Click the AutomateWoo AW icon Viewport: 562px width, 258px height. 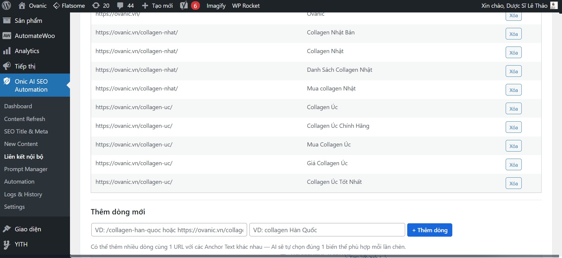[7, 36]
